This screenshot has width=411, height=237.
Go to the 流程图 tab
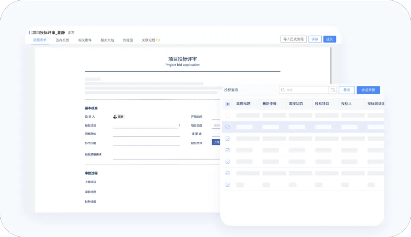click(x=128, y=40)
